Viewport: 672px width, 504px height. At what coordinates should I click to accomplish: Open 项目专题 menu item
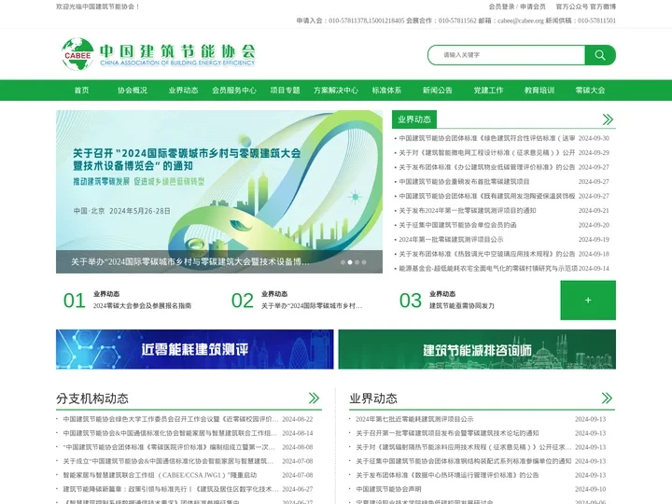(x=285, y=90)
